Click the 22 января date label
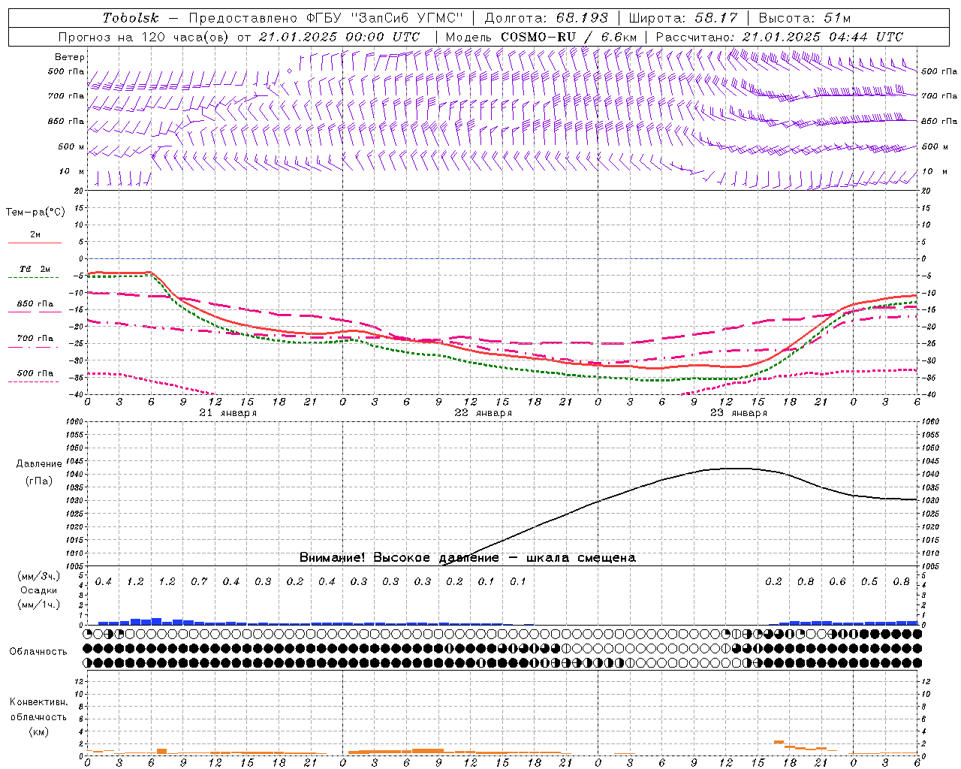This screenshot has width=961, height=769. coord(483,413)
